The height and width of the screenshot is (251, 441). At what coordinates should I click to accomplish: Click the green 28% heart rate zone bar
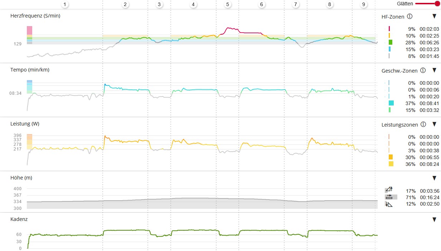click(391, 42)
